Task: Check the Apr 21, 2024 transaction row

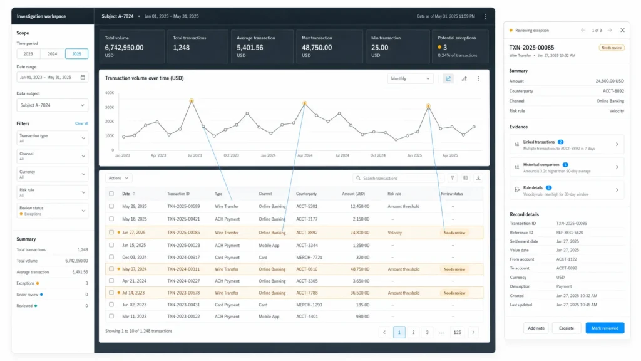Action: coord(111,281)
